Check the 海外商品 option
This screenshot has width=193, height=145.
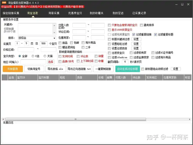click(x=83, y=43)
